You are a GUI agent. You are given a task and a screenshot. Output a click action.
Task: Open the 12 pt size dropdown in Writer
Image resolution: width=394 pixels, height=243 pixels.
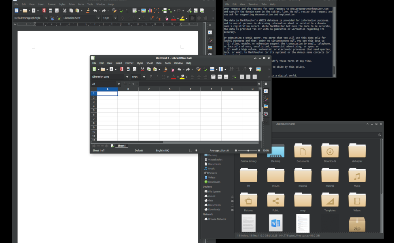(115, 18)
